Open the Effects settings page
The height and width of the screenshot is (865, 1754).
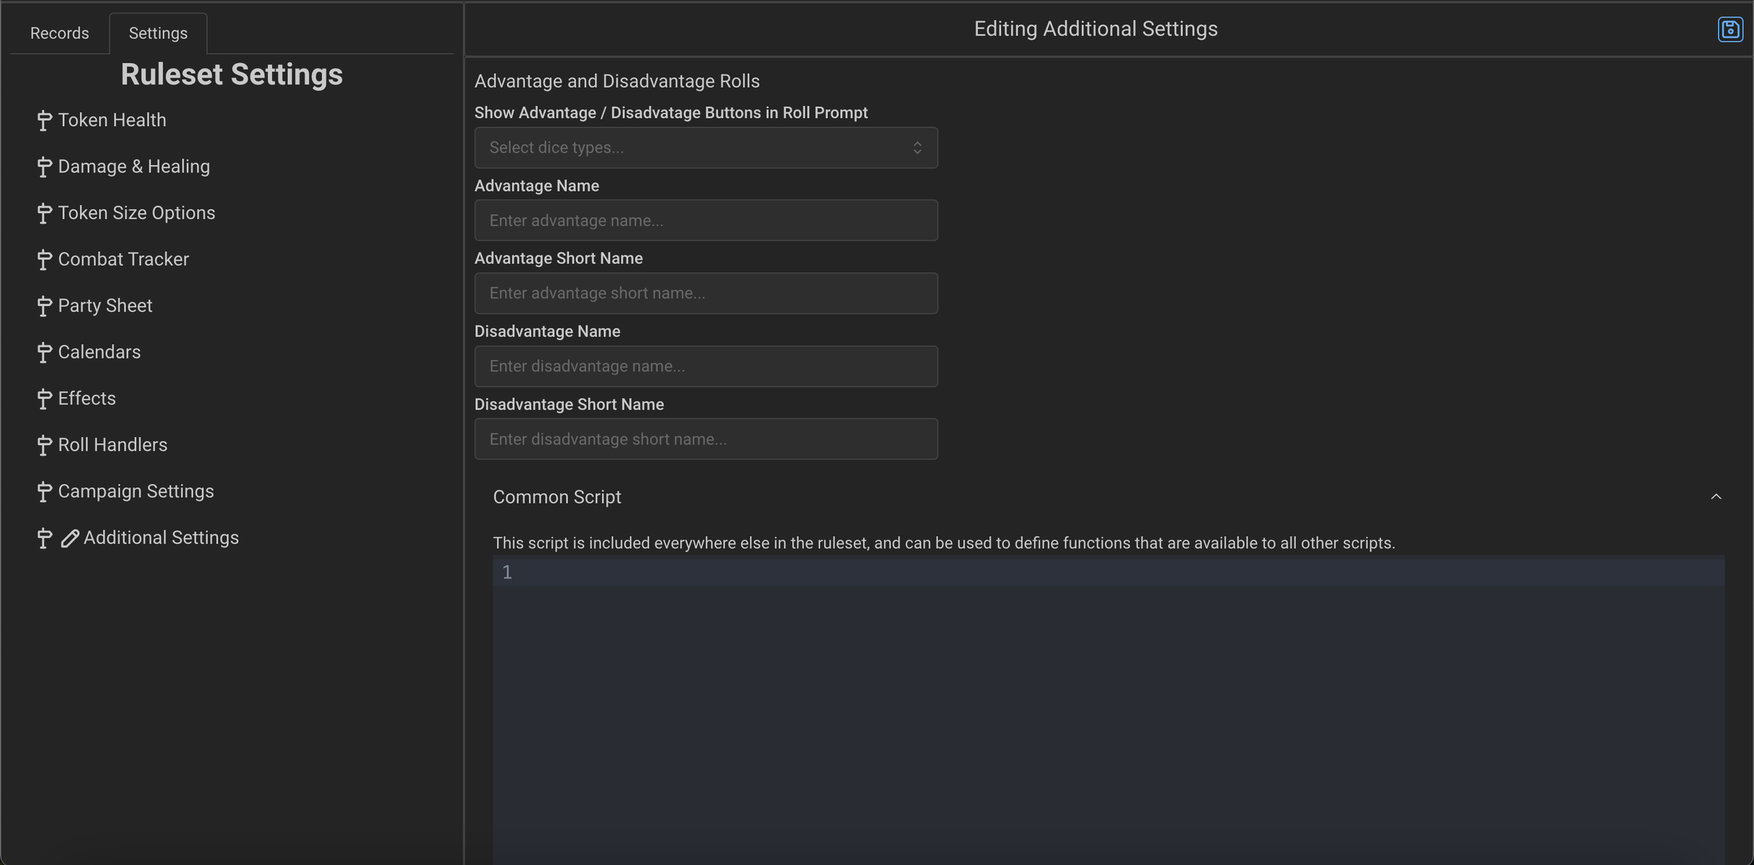86,398
